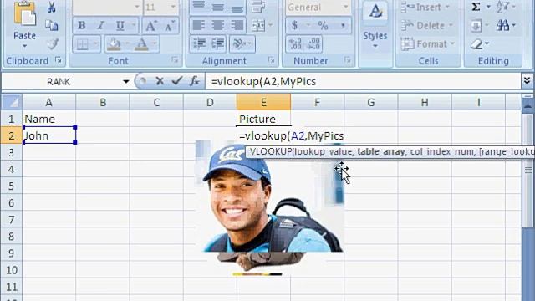This screenshot has height=301, width=535.
Task: Click the Sort and Filter icon
Action: 503,7
